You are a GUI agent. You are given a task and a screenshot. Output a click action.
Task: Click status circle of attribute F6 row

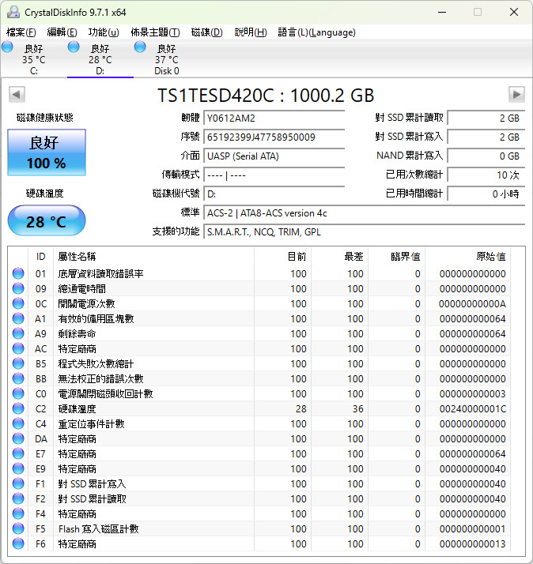coord(18,543)
